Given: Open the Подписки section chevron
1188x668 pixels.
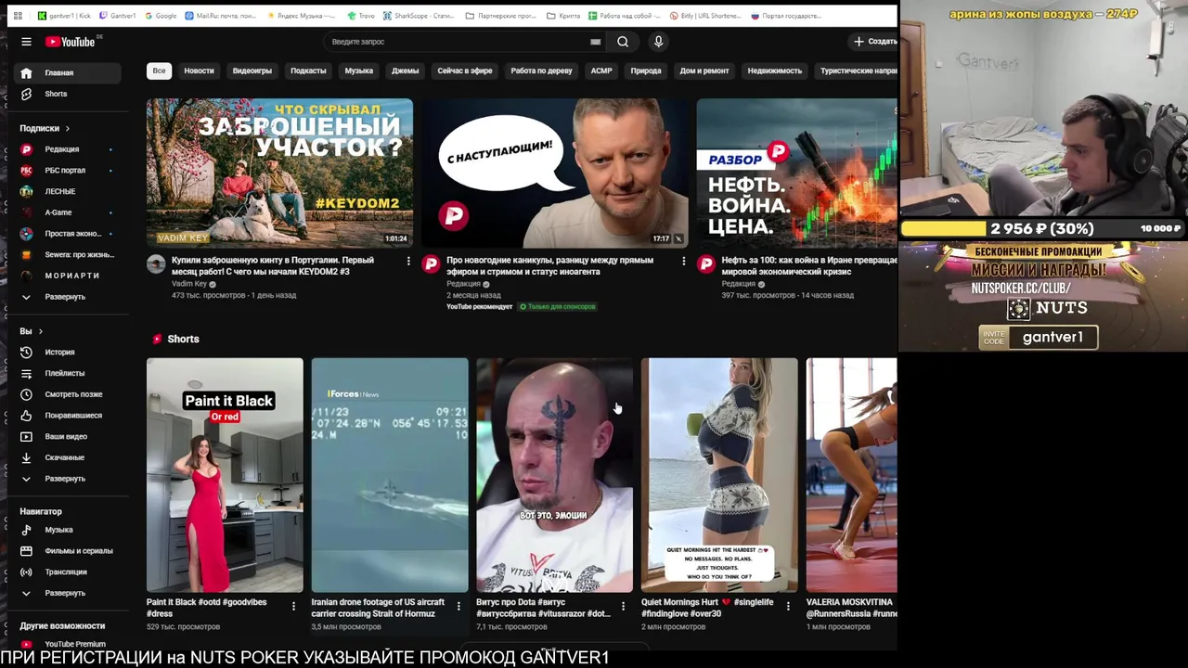Looking at the screenshot, I should 67,128.
